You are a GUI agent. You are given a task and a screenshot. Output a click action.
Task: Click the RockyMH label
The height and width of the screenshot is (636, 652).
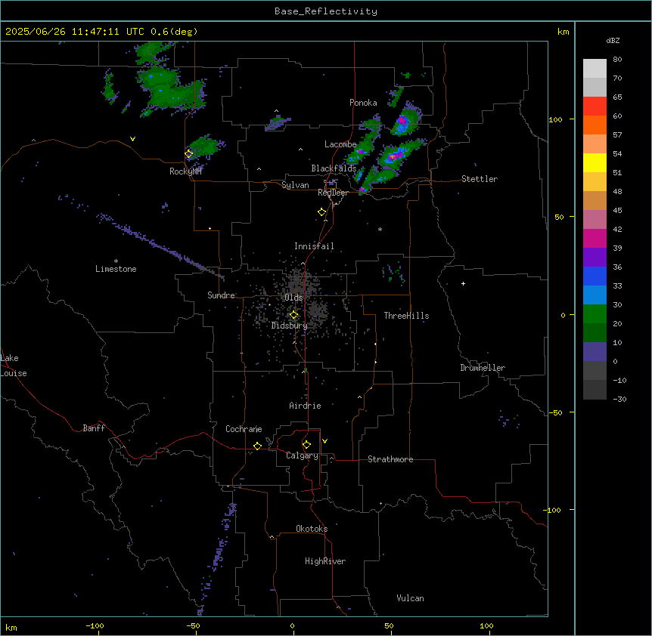(185, 171)
